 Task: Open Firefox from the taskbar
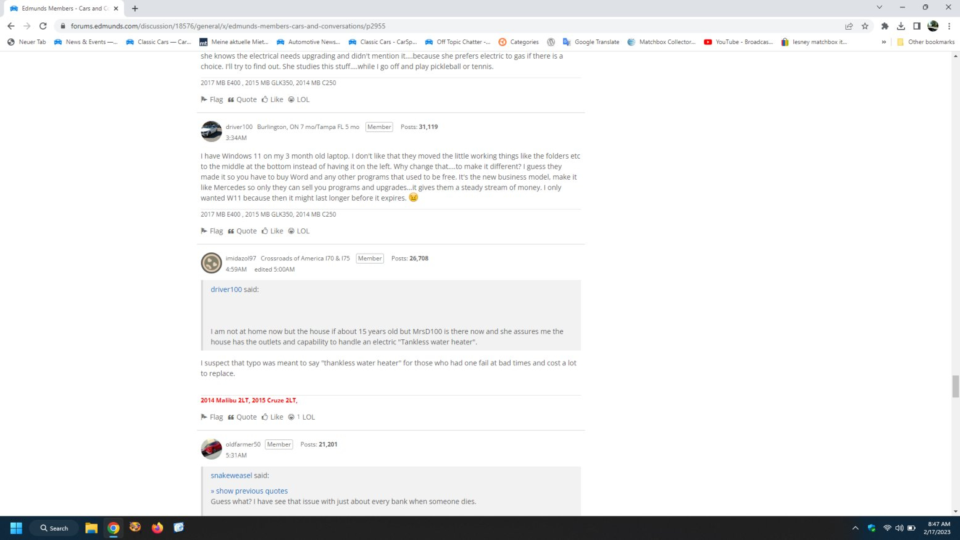(157, 528)
